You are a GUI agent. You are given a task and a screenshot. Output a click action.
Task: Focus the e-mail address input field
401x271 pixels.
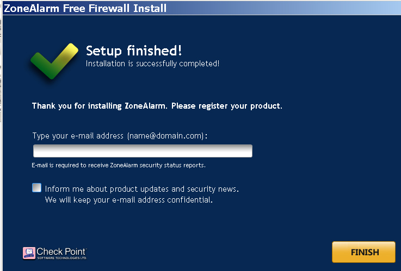(x=143, y=151)
